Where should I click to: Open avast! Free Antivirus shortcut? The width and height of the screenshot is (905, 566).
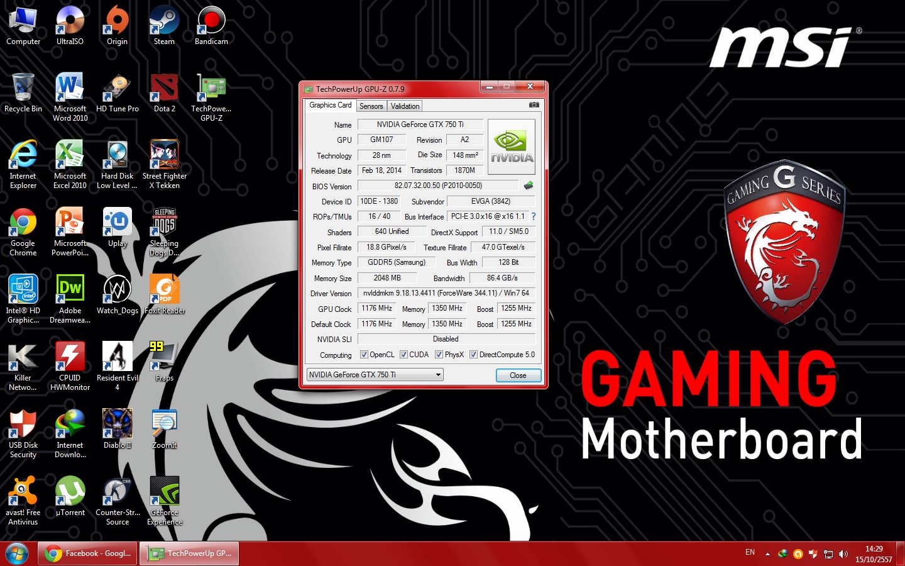pyautogui.click(x=23, y=501)
